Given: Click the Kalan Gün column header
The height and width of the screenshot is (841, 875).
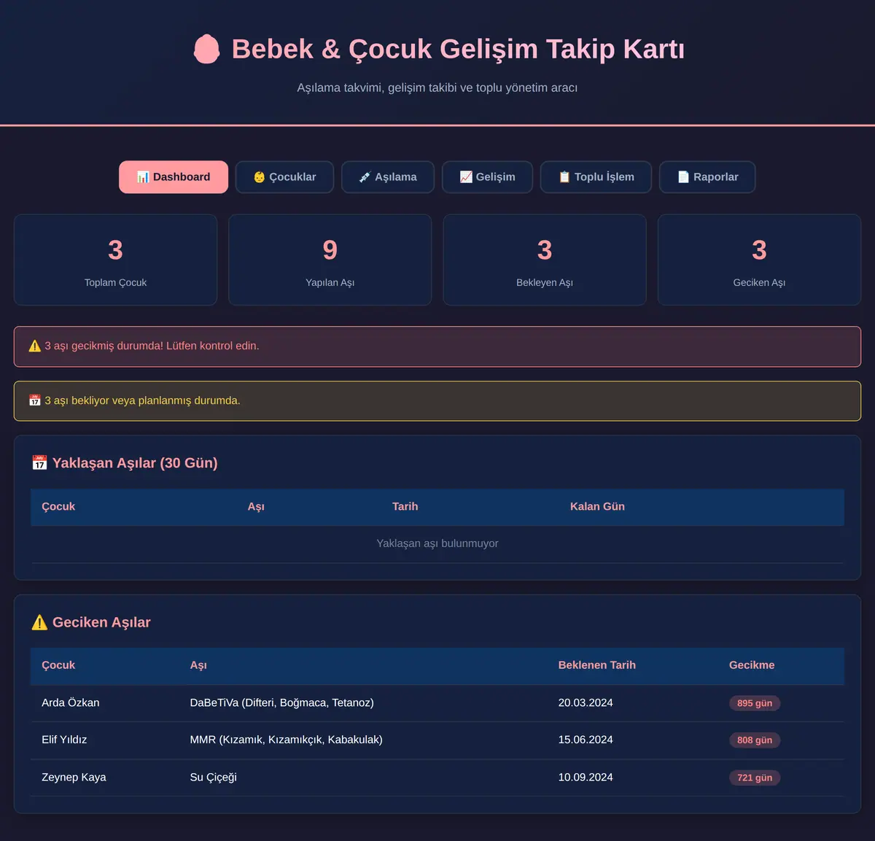Looking at the screenshot, I should pos(597,507).
